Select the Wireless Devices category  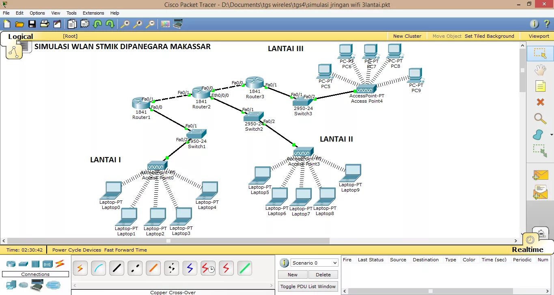47,264
